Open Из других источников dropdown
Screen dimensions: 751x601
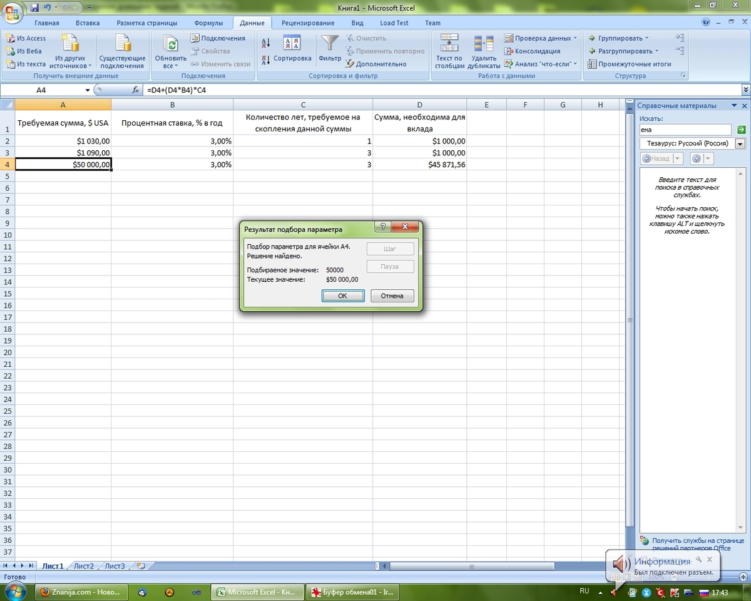coord(71,51)
